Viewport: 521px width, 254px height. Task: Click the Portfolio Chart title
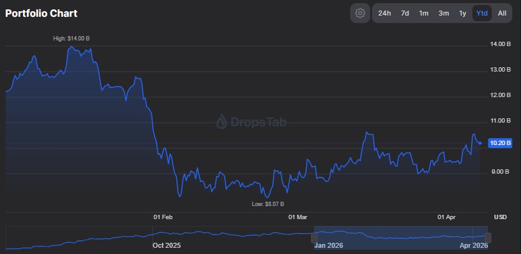click(x=42, y=13)
